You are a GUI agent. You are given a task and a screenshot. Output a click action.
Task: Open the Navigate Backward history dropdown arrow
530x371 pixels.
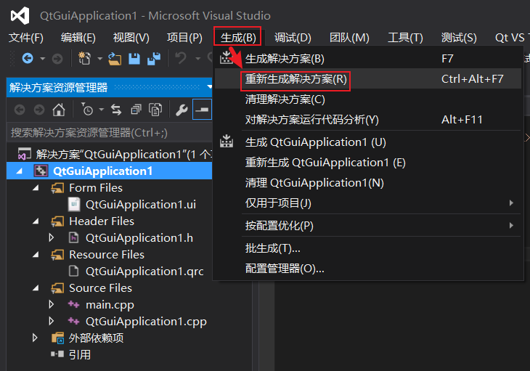tap(43, 59)
